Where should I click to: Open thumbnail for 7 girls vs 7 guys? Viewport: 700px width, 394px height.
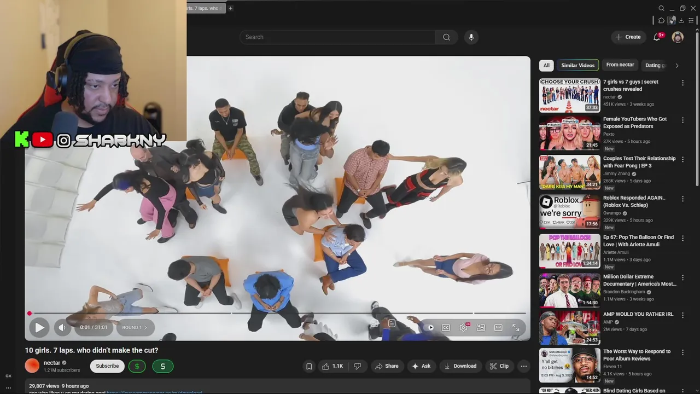pos(569,95)
